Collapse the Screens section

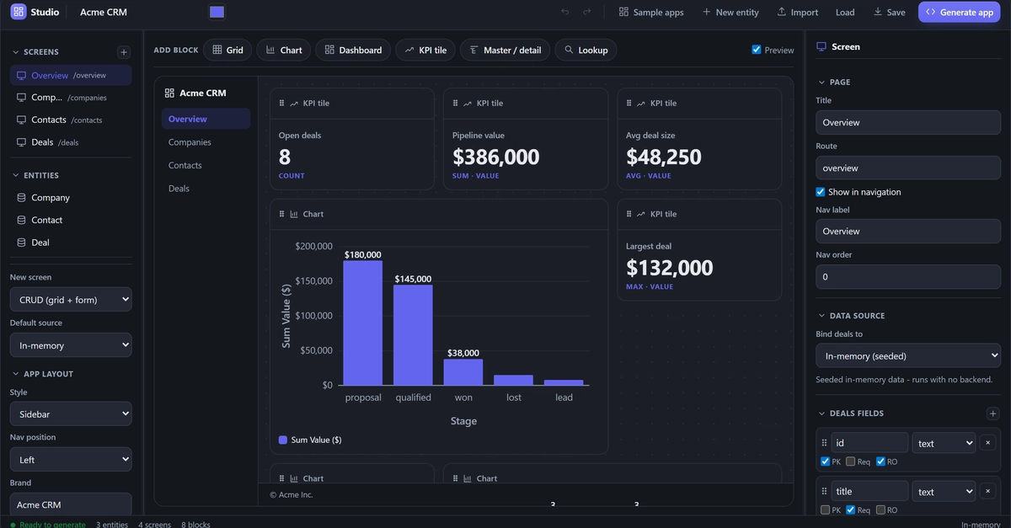click(15, 52)
